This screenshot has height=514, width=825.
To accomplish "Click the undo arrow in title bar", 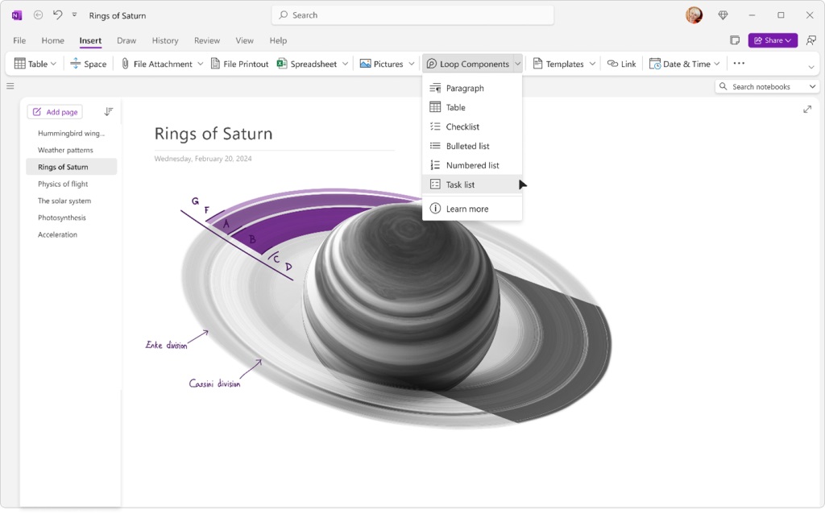I will [x=57, y=15].
